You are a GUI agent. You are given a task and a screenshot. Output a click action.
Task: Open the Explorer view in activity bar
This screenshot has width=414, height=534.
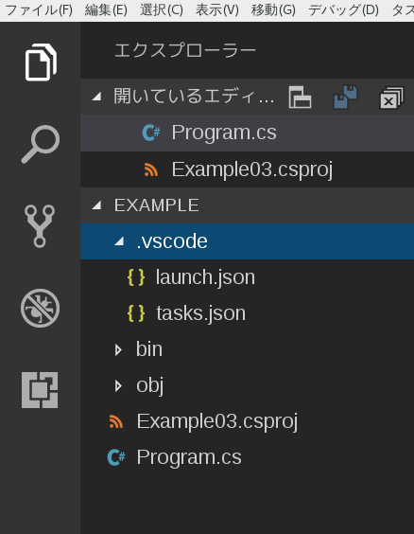click(x=41, y=62)
